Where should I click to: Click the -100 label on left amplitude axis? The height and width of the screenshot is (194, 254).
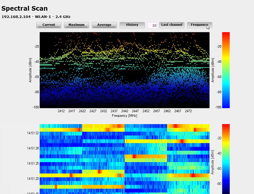tap(36, 107)
